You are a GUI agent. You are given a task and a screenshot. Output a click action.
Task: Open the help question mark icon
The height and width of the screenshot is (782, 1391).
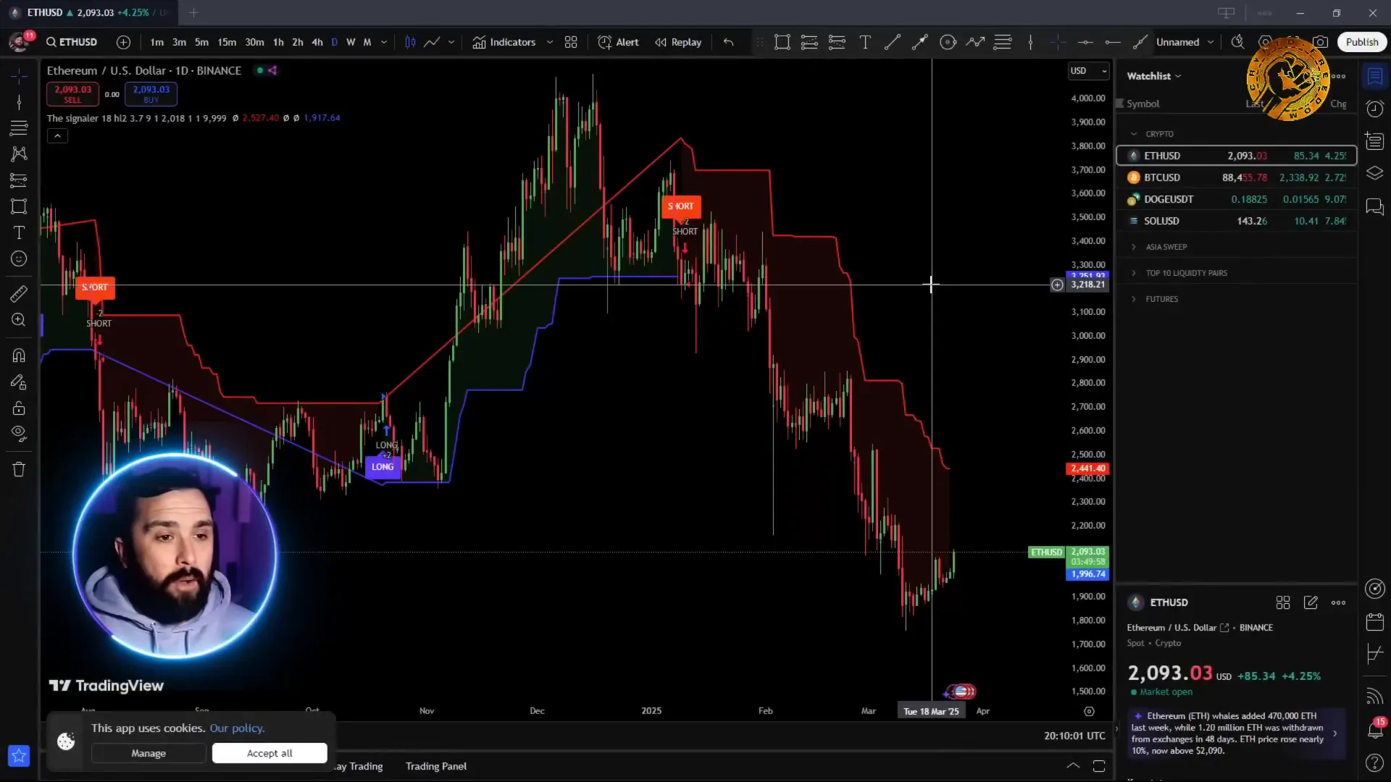point(1374,762)
